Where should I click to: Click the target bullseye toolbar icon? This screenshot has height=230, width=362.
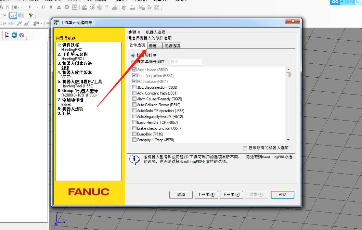pyautogui.click(x=100, y=7)
